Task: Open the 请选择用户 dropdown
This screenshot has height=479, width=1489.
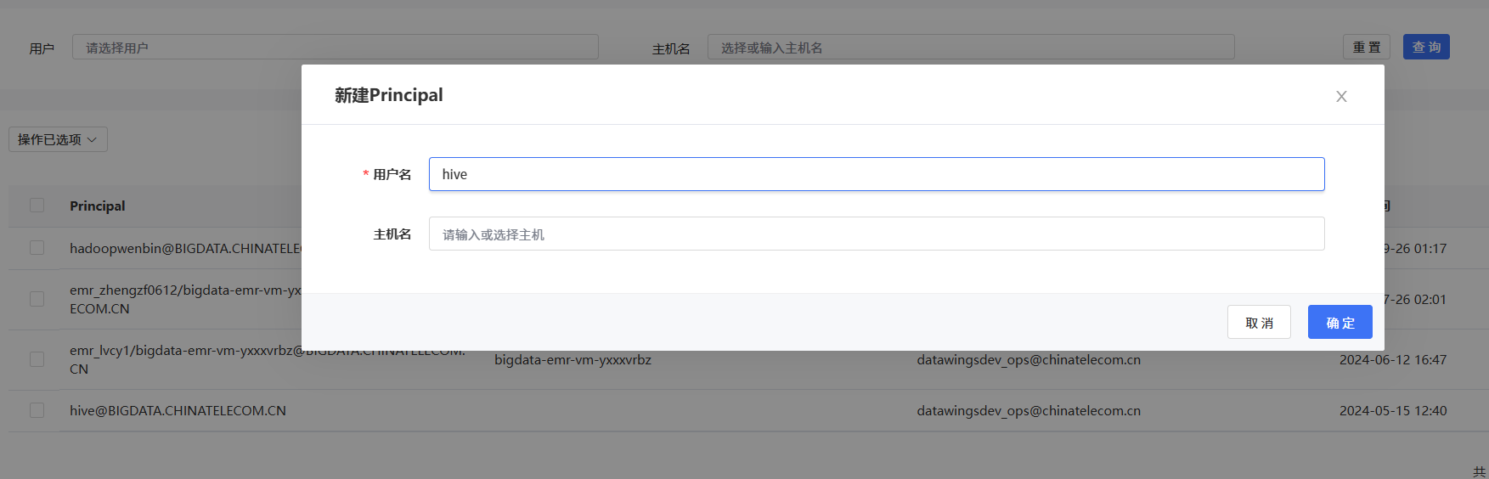Action: pos(336,47)
